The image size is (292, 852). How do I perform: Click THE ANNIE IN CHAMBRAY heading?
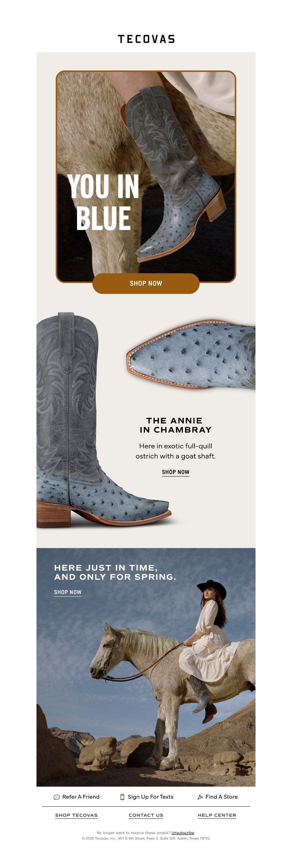pyautogui.click(x=176, y=425)
